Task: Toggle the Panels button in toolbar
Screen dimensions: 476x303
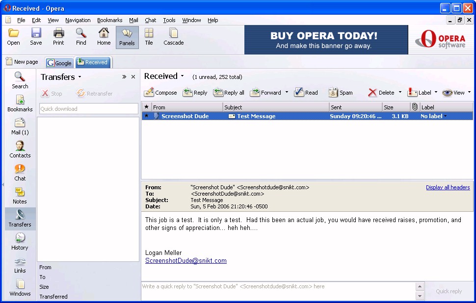Action: pos(127,37)
